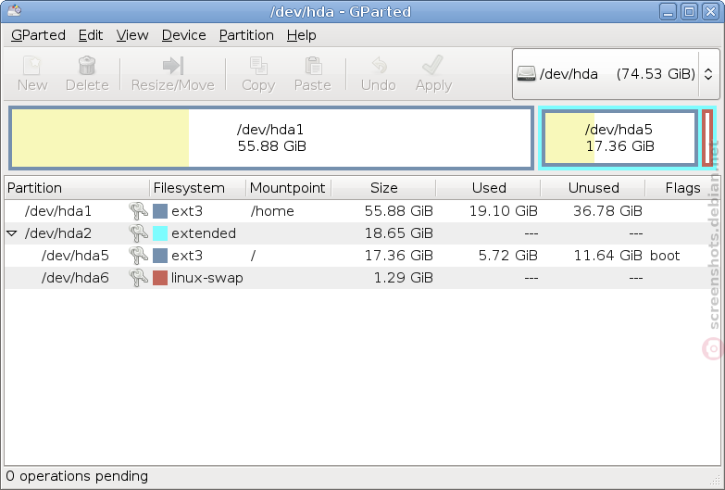Click the window resize grip in status bar

(x=715, y=480)
